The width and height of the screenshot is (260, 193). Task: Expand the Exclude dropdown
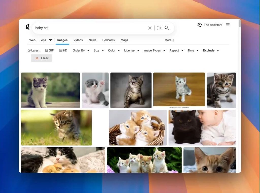(211, 50)
